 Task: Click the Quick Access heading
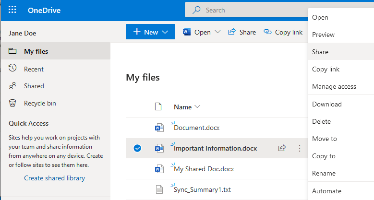[x=29, y=123]
